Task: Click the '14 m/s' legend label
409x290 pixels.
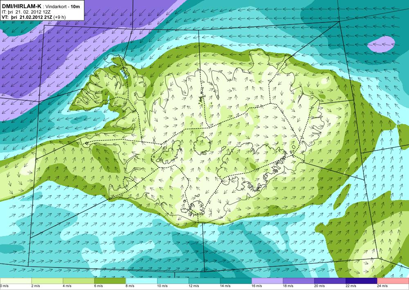Action: coord(225,286)
